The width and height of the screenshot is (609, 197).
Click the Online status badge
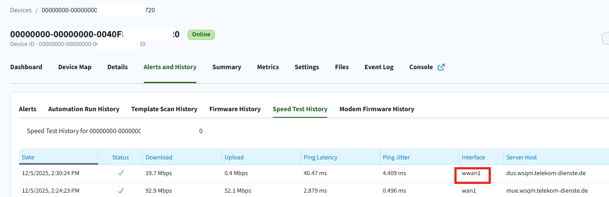(201, 35)
